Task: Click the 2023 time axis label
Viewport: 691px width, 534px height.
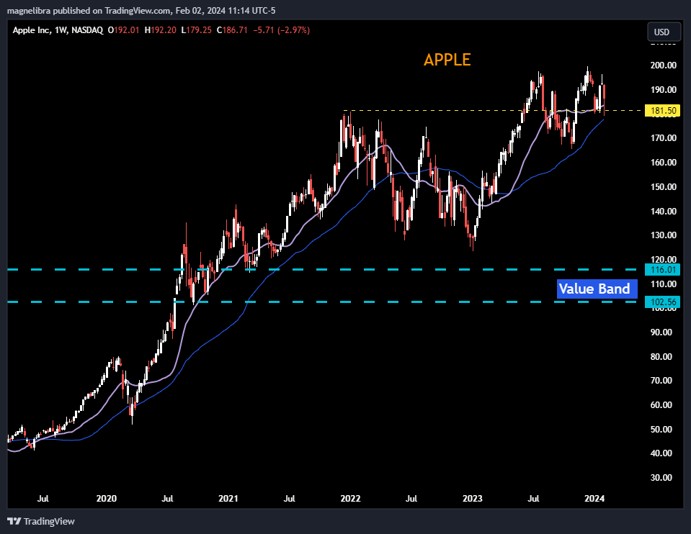Action: coord(473,498)
